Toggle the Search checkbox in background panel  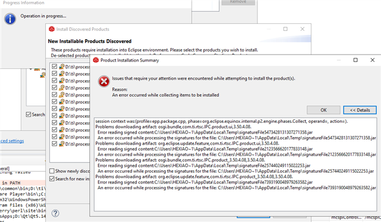pyautogui.click(x=29, y=115)
